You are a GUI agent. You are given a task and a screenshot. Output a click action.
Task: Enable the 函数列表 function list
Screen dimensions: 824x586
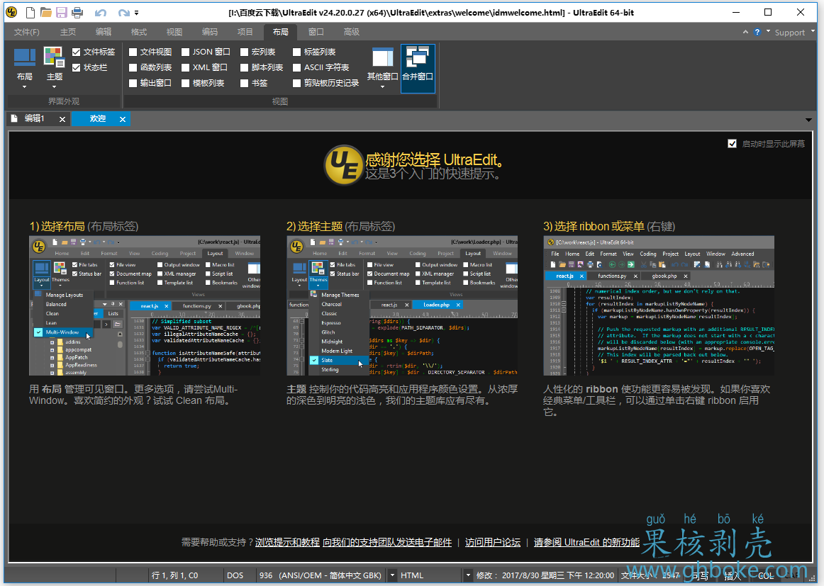click(133, 68)
